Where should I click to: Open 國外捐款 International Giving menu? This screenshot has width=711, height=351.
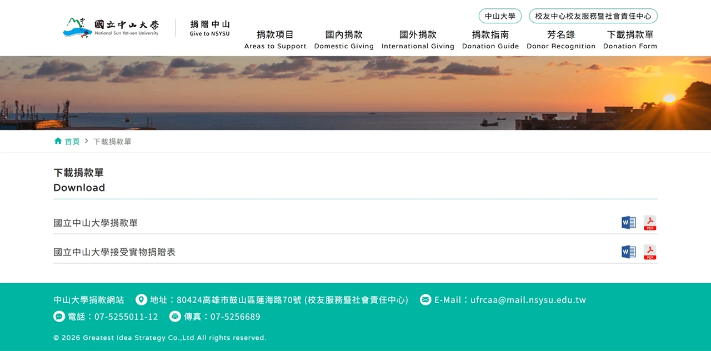418,40
